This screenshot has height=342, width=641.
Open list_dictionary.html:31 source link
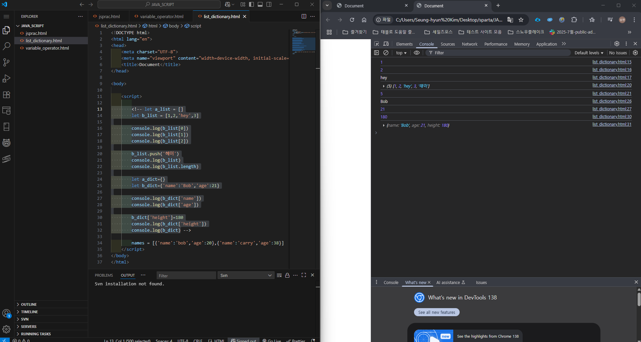pos(612,124)
